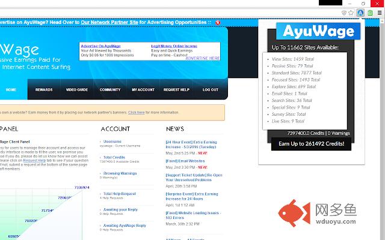This screenshot has width=385, height=240.
Task: Open Username account item
Action: pos(112,142)
